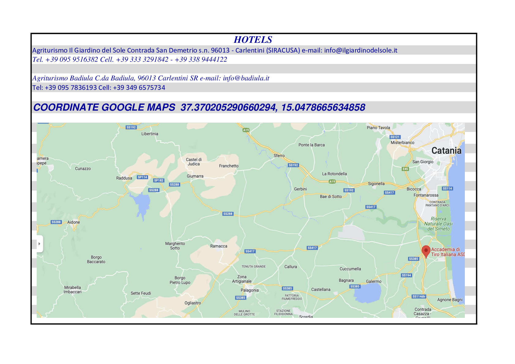Click the SS192 shield near Libertinia
Screen dimensions: 515x364
coord(131,127)
